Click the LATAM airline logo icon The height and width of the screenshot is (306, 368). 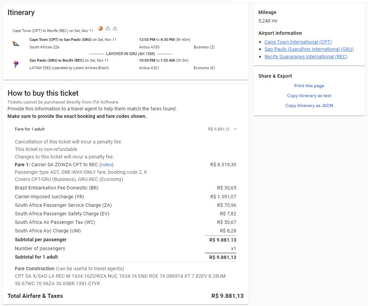(x=16, y=64)
